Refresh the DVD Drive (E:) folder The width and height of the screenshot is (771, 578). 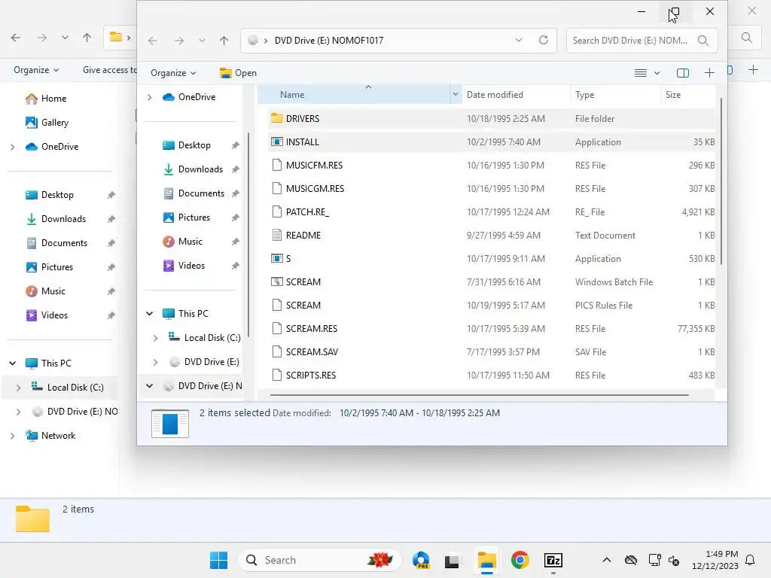pos(544,41)
